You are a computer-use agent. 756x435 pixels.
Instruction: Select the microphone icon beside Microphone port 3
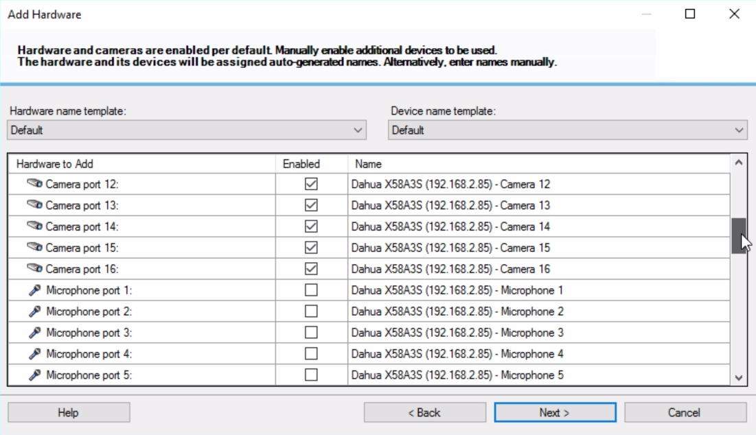(35, 333)
